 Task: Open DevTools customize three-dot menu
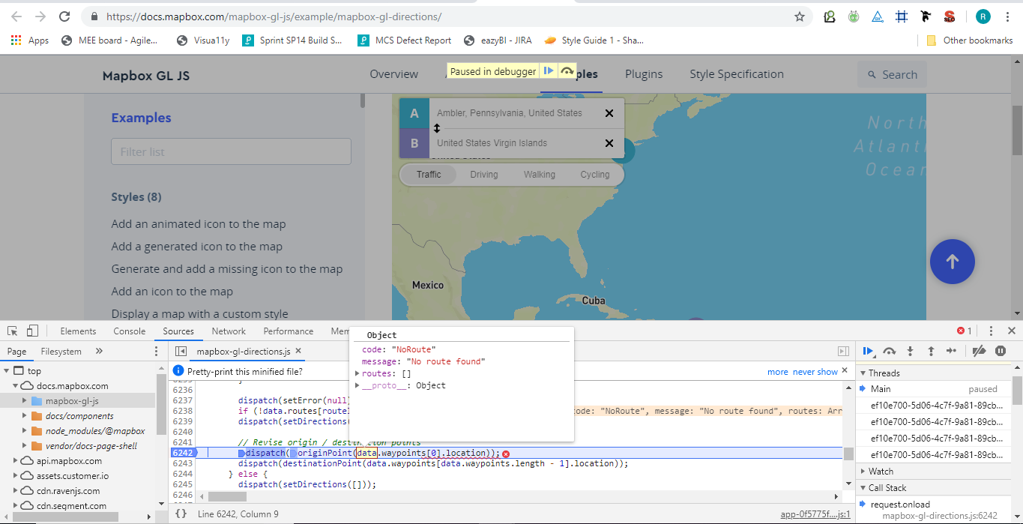pos(991,331)
